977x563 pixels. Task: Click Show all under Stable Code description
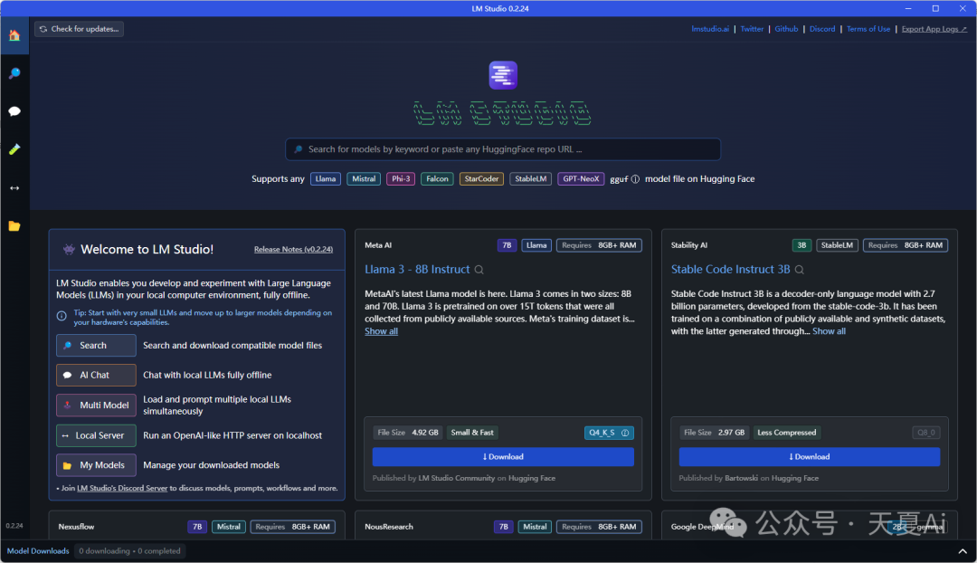(829, 331)
